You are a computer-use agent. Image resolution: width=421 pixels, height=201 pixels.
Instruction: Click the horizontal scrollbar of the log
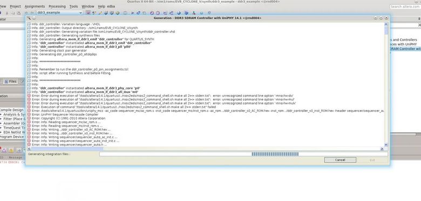[206, 149]
